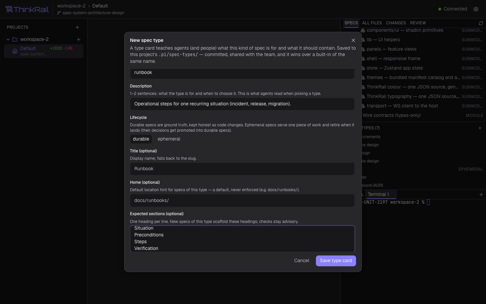The image size is (486, 304).
Task: Click the Preconditions line in Expected sections
Action: (x=149, y=235)
